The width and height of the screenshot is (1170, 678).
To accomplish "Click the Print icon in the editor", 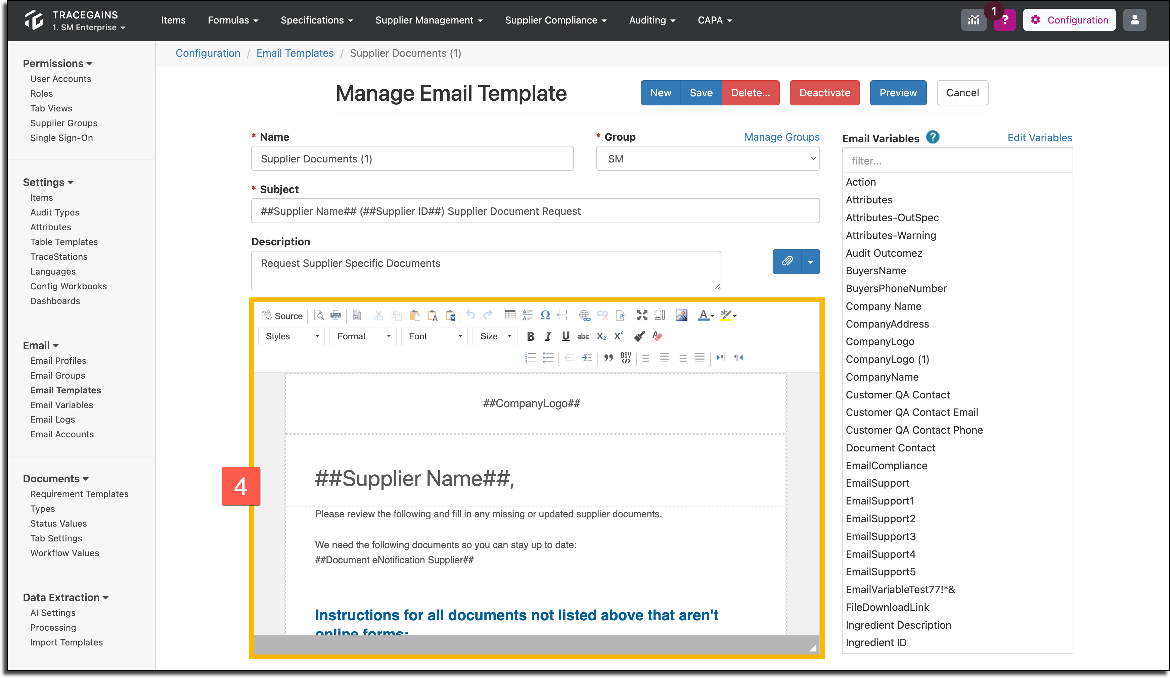I will (335, 316).
